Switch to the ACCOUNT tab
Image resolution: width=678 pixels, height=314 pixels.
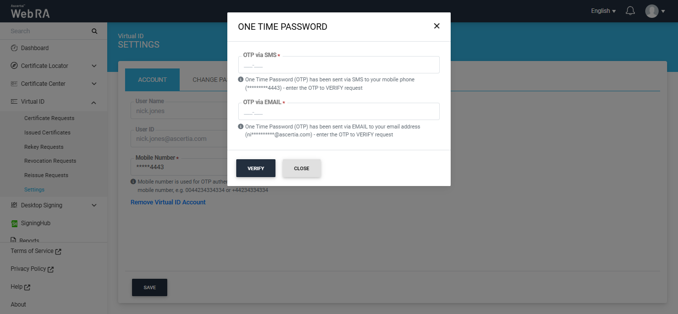pos(152,80)
